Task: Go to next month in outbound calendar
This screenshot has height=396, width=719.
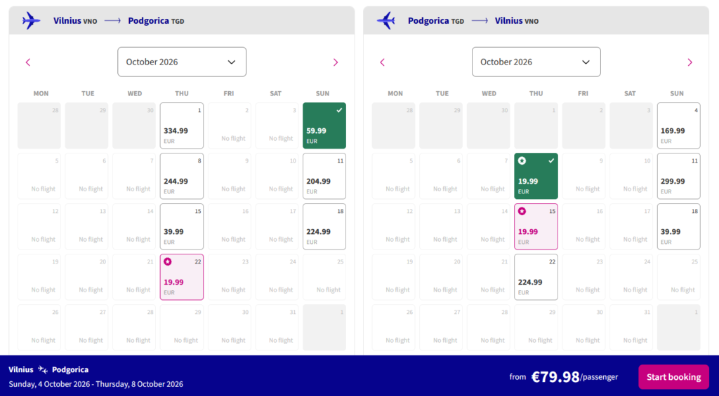Action: click(x=335, y=62)
